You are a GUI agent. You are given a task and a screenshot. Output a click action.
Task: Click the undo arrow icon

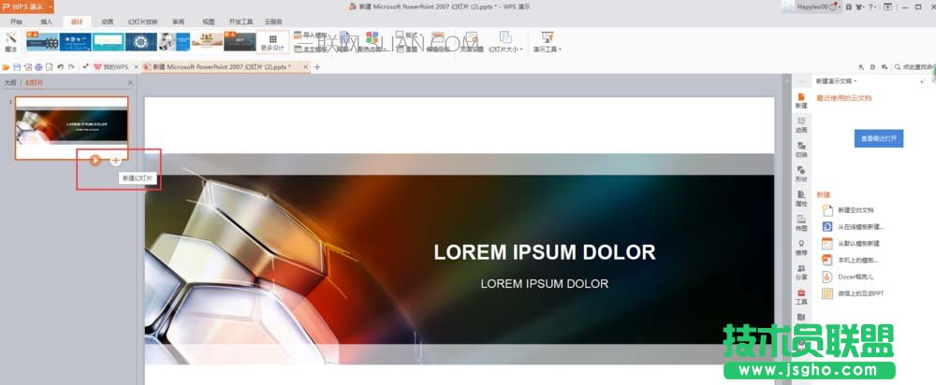tap(60, 67)
